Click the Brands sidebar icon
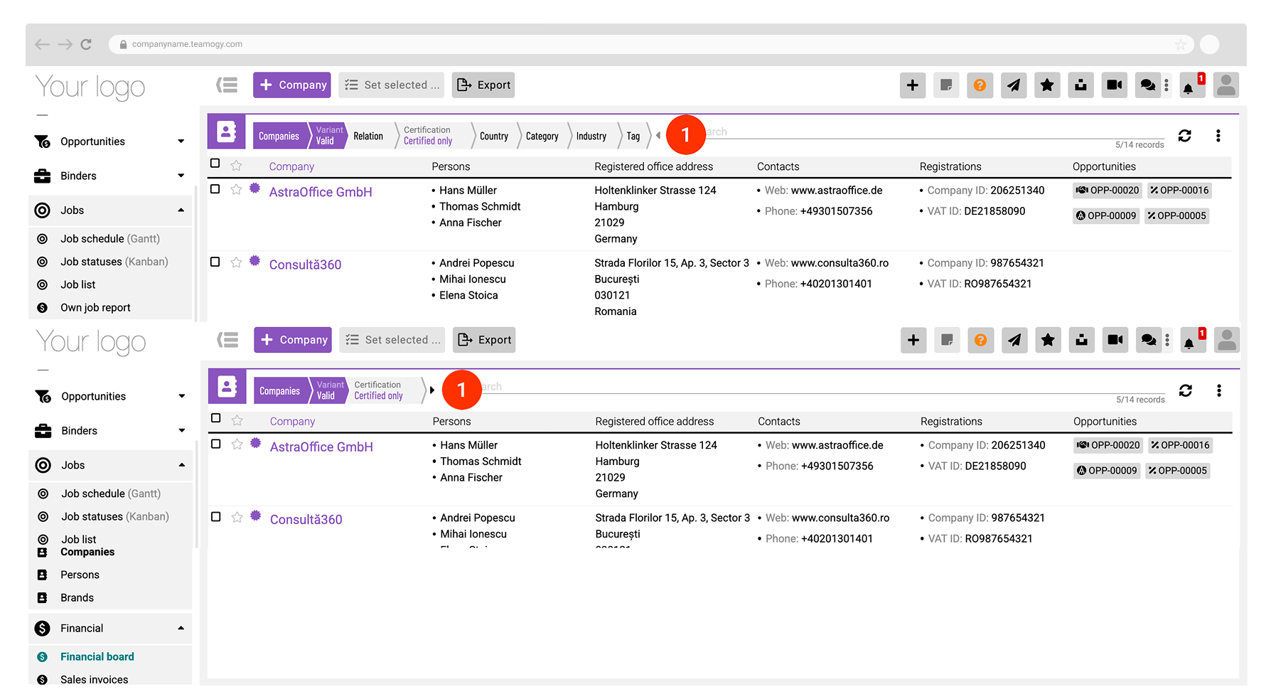The image size is (1266, 699). (x=43, y=598)
